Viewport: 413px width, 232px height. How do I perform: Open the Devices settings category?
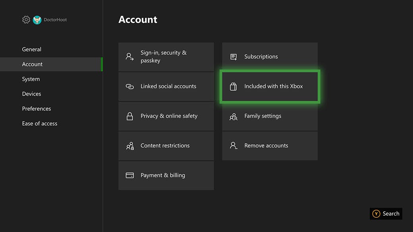point(32,94)
